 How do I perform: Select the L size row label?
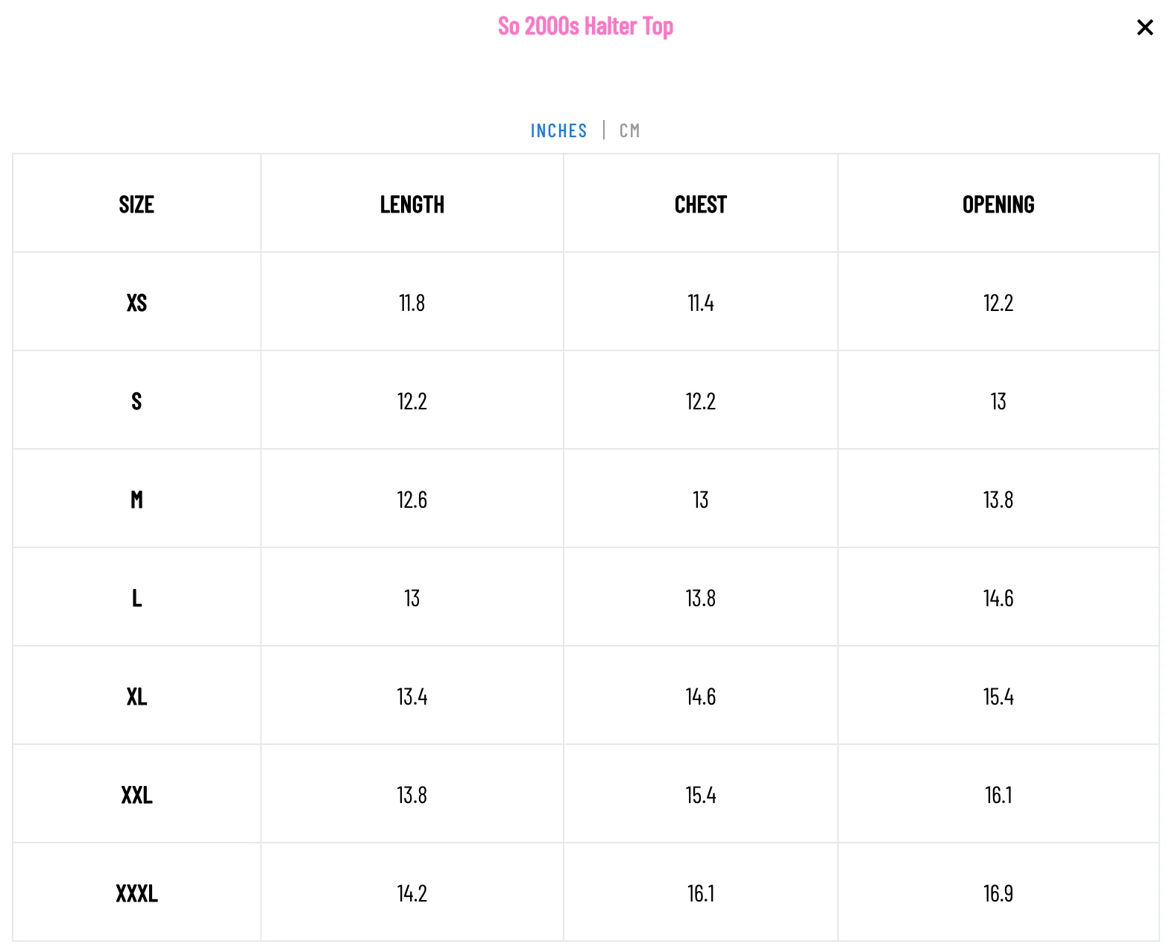[136, 598]
